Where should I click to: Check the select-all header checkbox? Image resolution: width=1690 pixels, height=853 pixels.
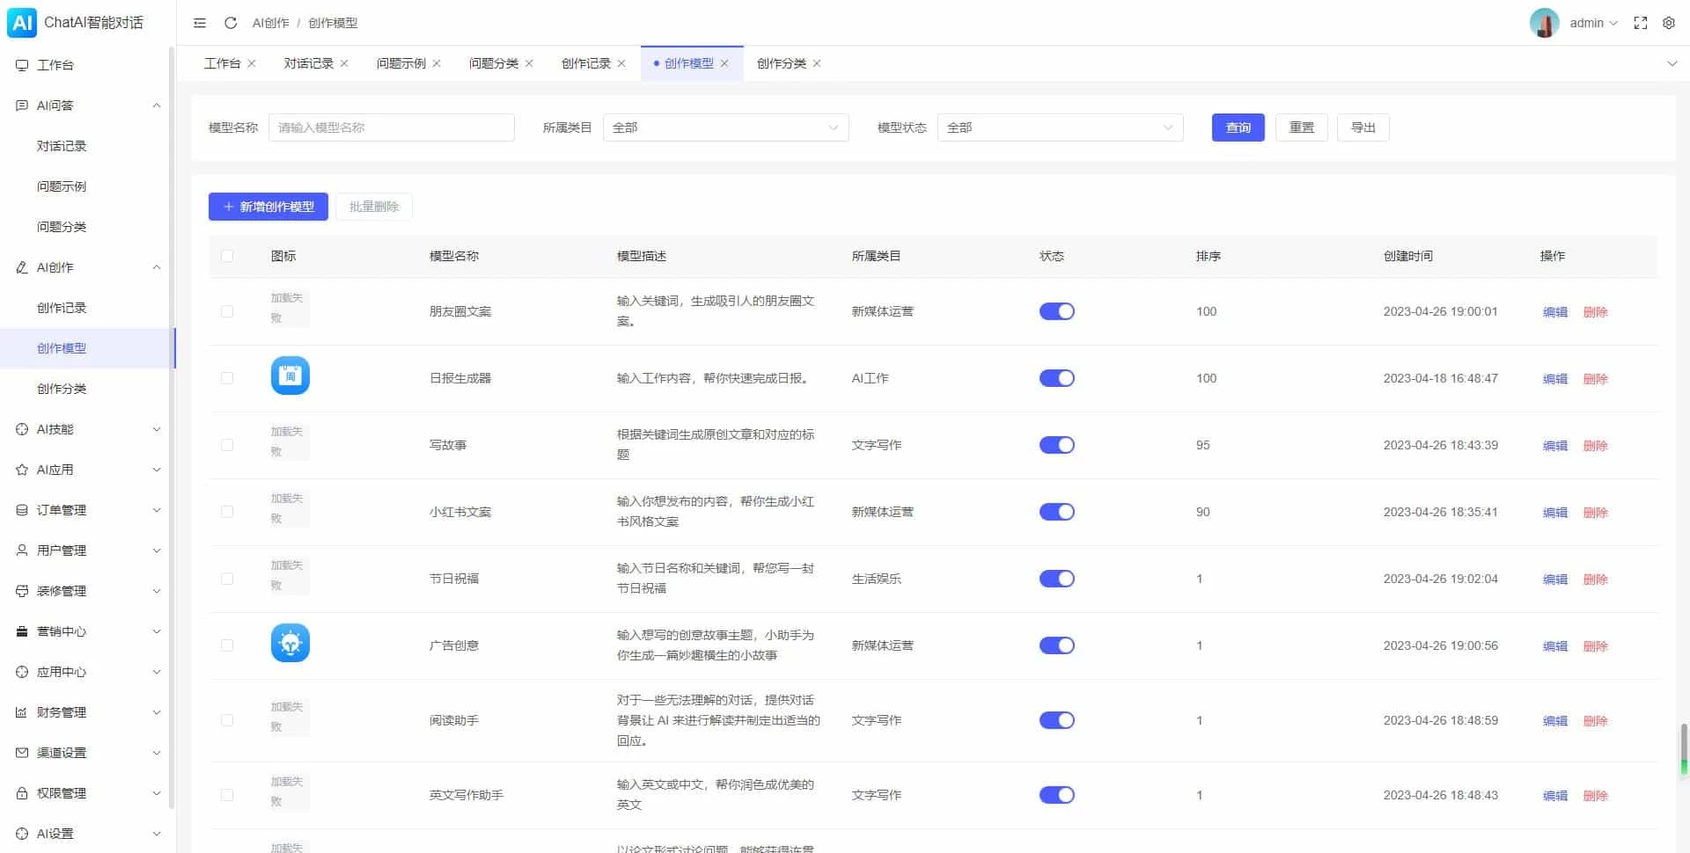[x=227, y=256]
